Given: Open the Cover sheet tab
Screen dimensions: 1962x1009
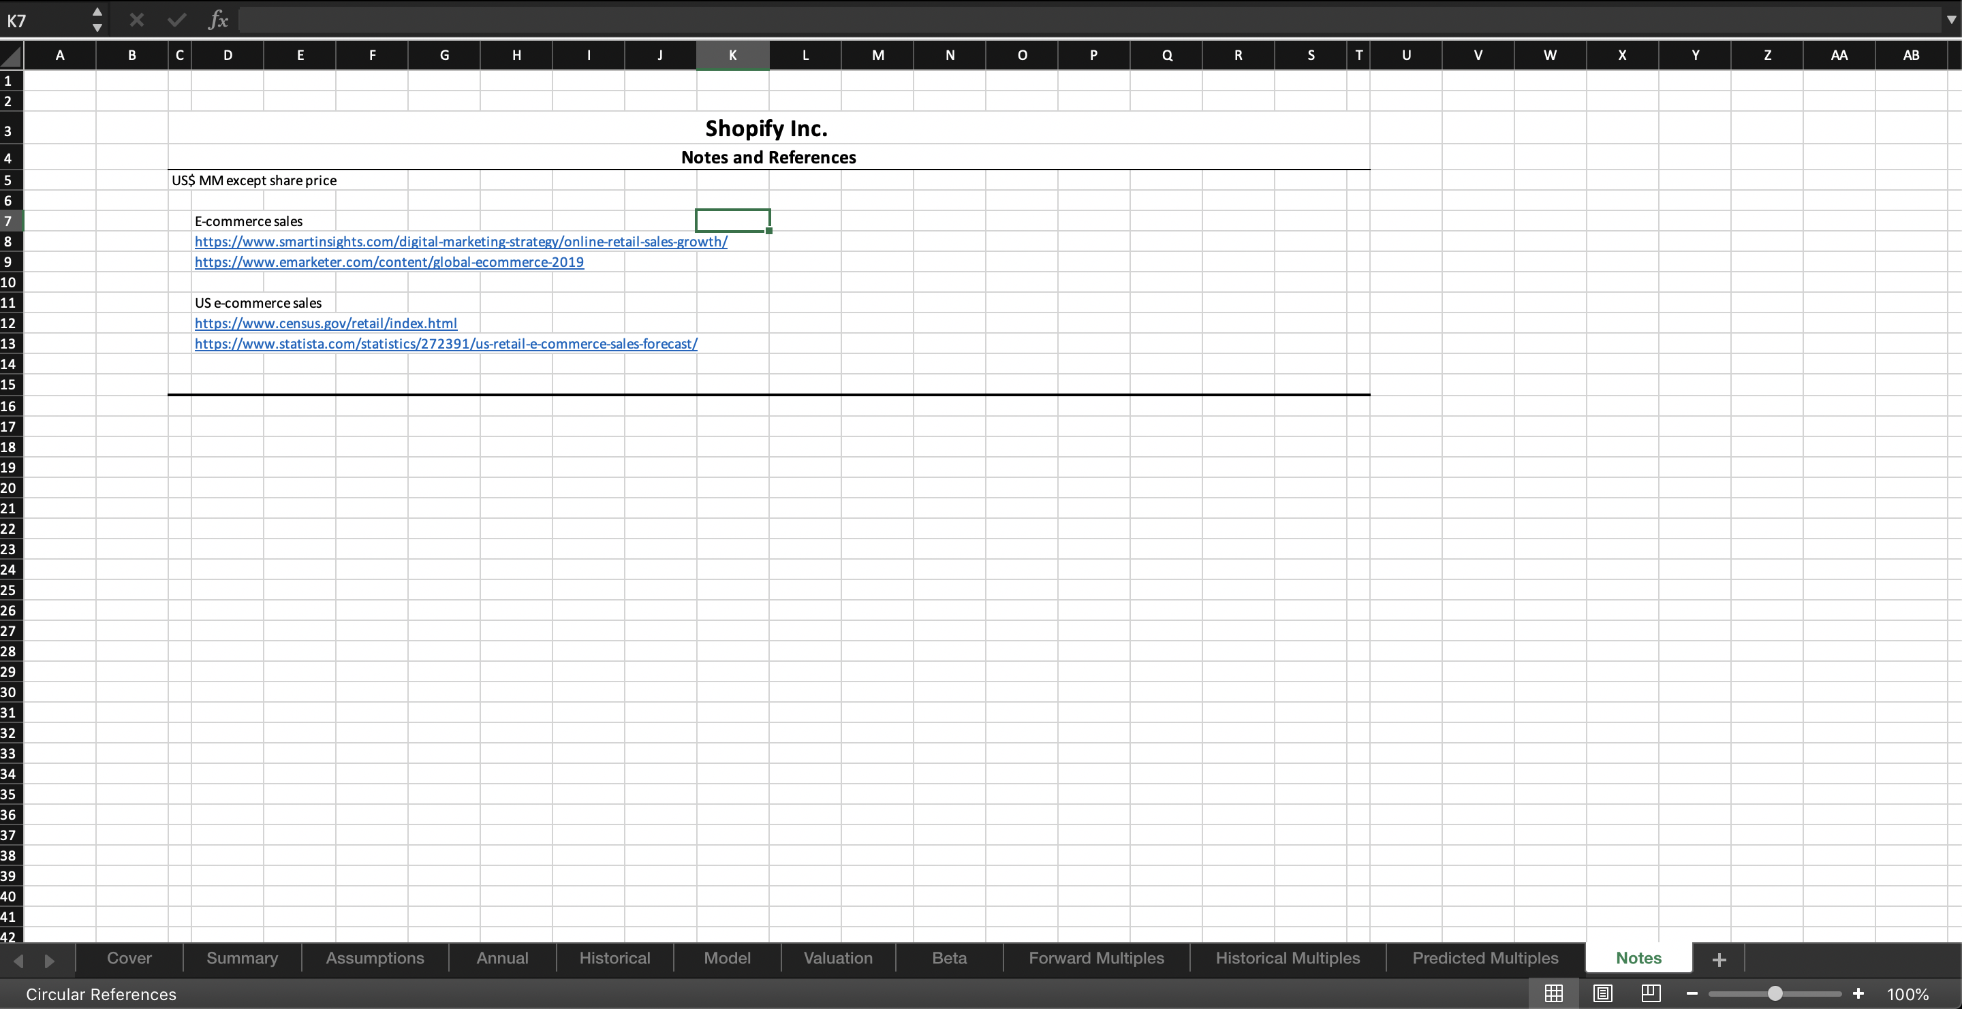Looking at the screenshot, I should point(129,958).
